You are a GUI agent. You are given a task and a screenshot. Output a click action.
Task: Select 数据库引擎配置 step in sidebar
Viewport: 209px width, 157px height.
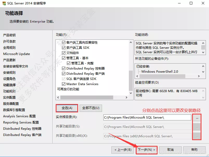(x=14, y=110)
